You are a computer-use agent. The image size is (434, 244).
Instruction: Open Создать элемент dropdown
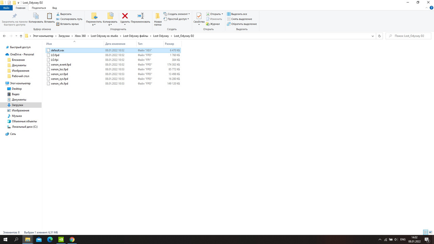coord(176,14)
